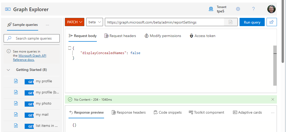Click the document icon in URL bar
The width and height of the screenshot is (286, 132).
click(x=230, y=22)
